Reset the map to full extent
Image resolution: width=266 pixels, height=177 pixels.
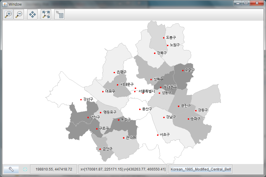pos(45,14)
